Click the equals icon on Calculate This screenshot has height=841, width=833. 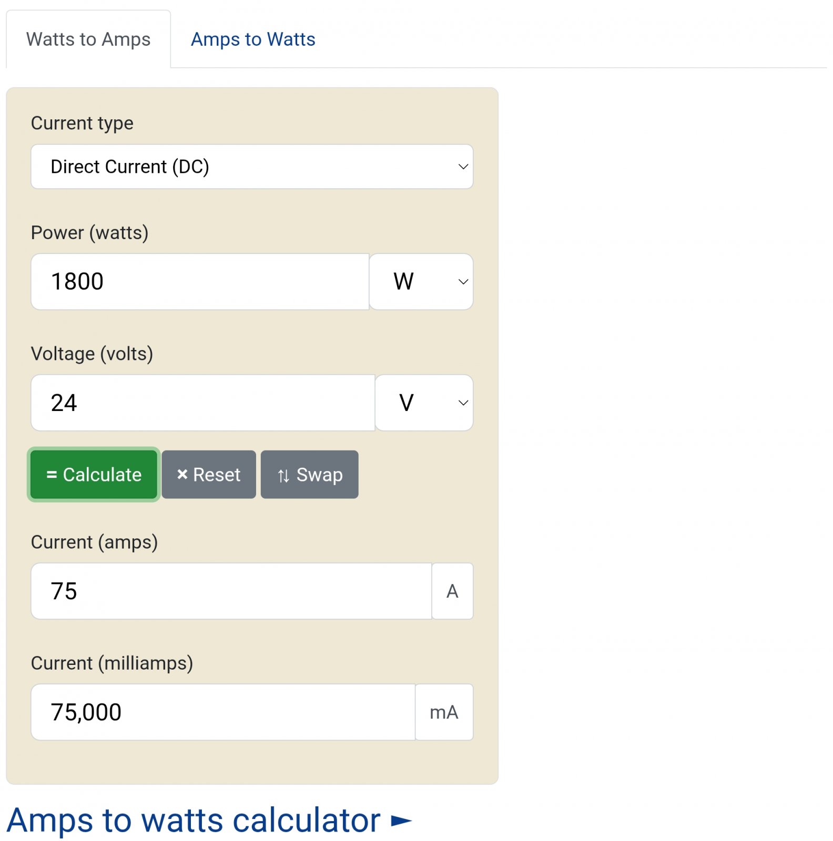[x=52, y=475]
